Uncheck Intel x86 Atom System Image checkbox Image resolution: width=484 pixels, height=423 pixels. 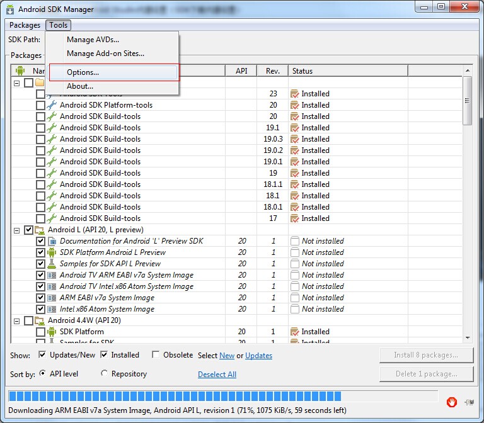coord(40,309)
